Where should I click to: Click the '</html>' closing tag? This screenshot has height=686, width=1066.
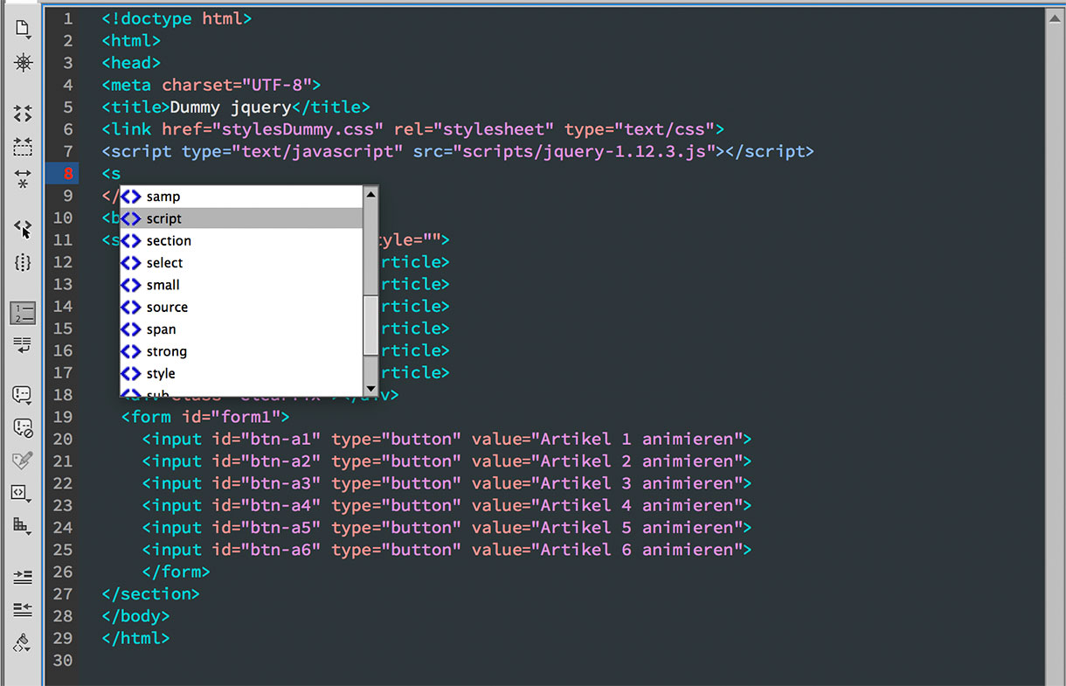coord(135,639)
